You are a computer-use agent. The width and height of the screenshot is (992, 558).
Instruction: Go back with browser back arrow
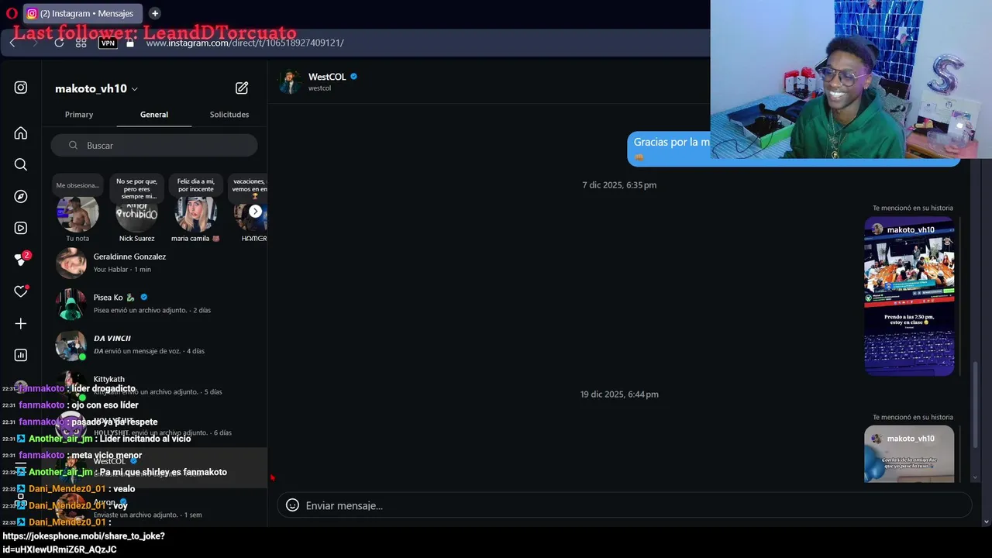[x=12, y=43]
